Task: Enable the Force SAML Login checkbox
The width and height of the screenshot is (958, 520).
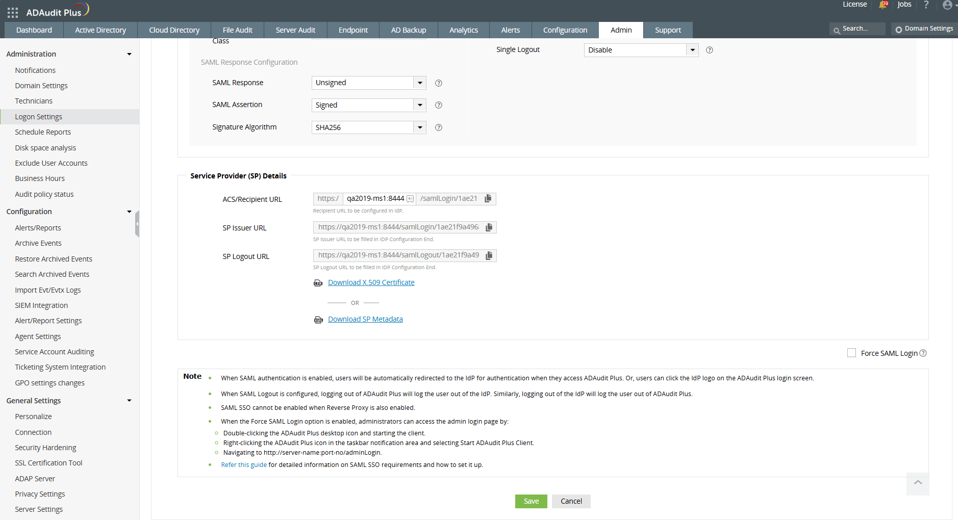Action: [851, 352]
